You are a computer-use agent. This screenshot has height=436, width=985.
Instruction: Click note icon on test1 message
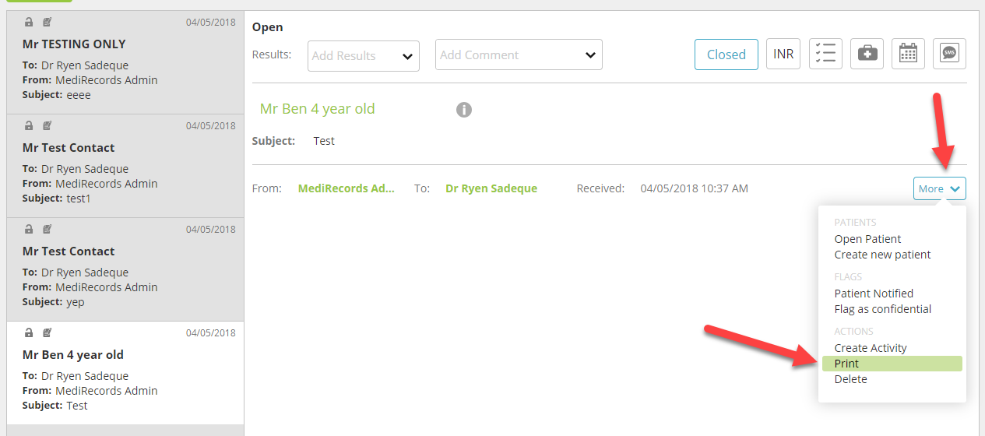pos(47,125)
